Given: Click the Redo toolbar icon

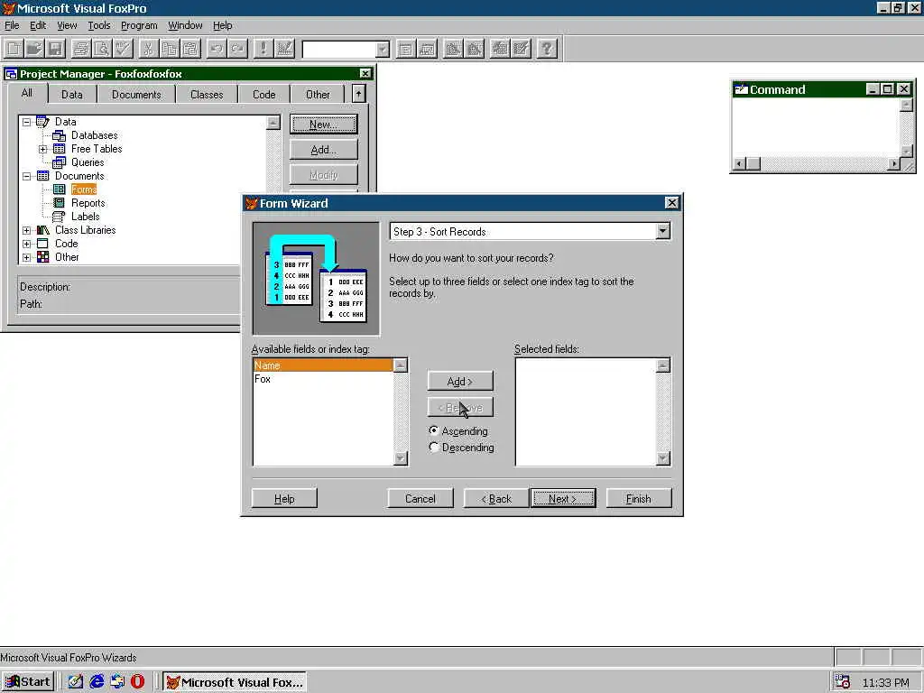Looking at the screenshot, I should 237,49.
